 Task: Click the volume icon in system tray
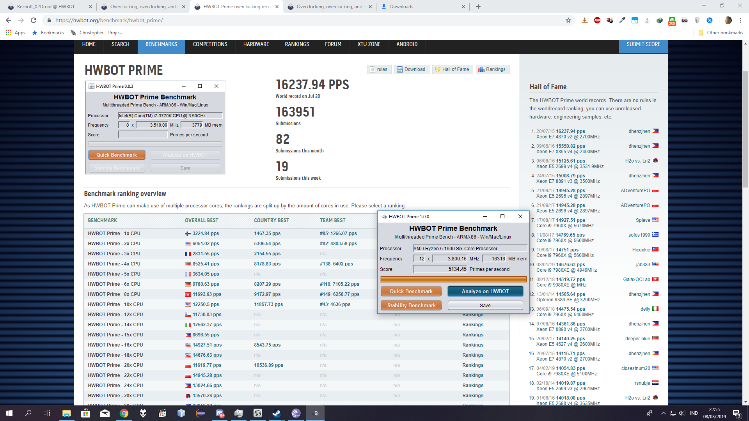pos(682,413)
